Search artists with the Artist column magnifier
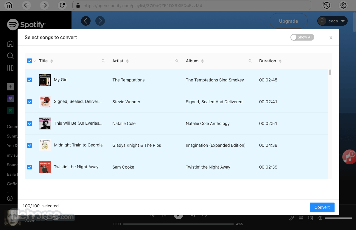The image size is (356, 230). 177,61
